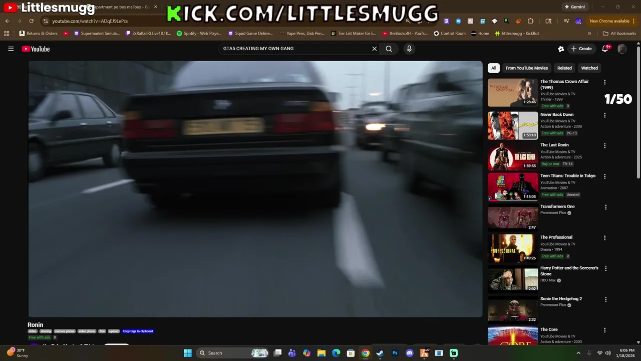641x361 pixels.
Task: Select the Related filter chip
Action: click(564, 68)
